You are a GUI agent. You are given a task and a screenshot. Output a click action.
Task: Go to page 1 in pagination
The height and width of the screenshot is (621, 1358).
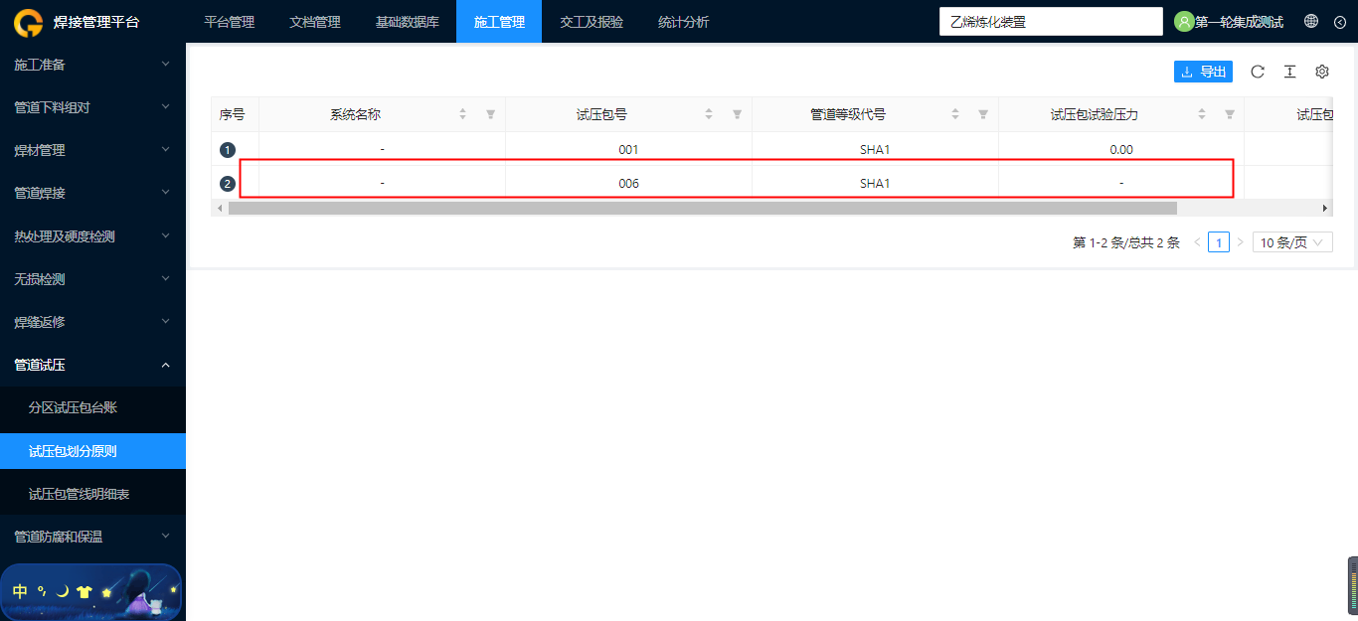[x=1219, y=242]
